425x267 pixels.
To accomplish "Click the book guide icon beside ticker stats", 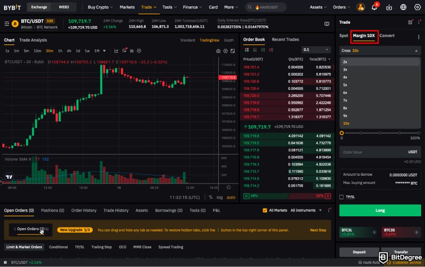I will coord(327,24).
